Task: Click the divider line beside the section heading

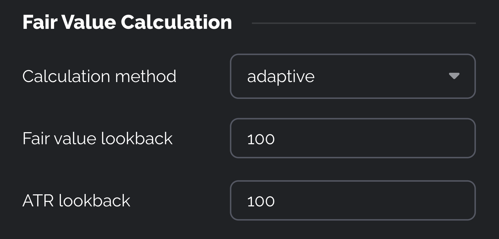Action: tap(363, 23)
